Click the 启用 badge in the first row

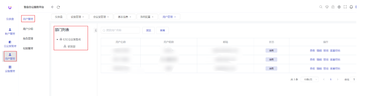pyautogui.click(x=271, y=51)
